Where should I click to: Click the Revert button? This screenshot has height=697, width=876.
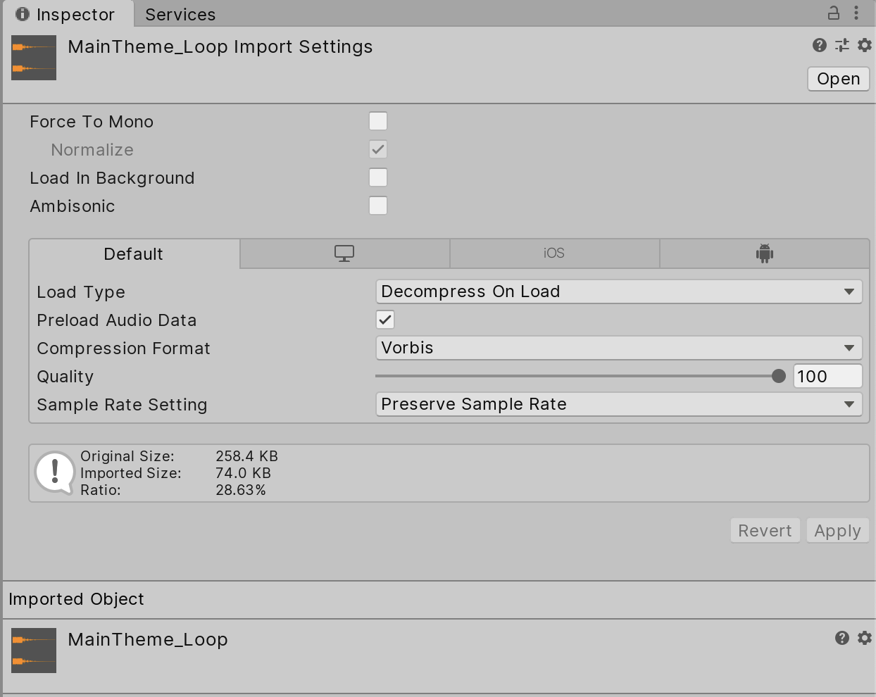[x=765, y=530]
